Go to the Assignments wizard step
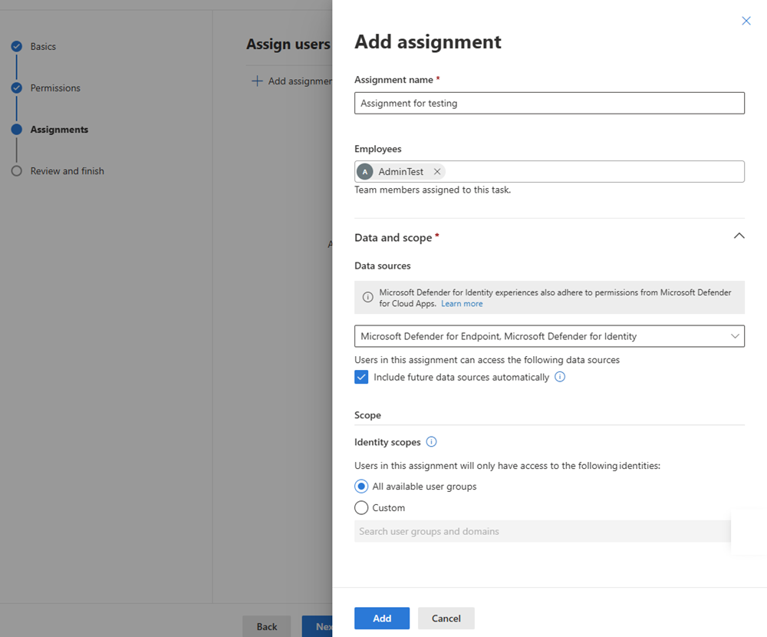 [59, 129]
